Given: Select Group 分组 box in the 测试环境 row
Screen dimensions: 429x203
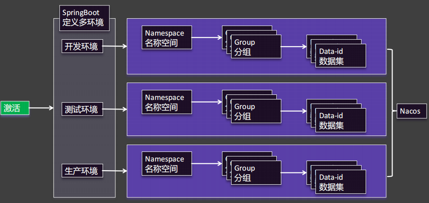Looking at the screenshot, I should coord(256,111).
